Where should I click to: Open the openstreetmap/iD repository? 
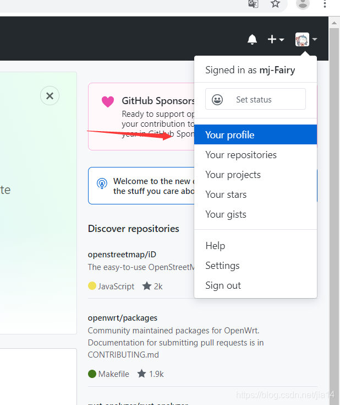[x=122, y=255]
